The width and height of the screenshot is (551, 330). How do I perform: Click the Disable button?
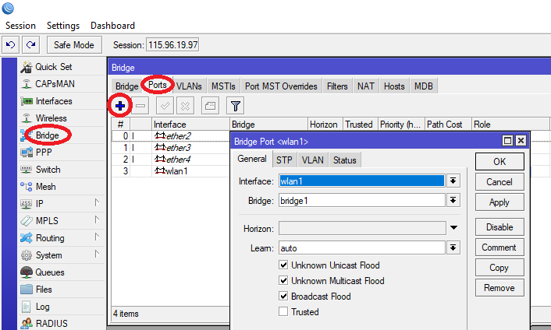(x=499, y=227)
